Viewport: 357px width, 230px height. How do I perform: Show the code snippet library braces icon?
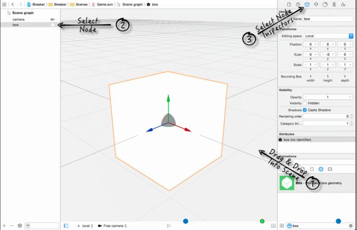(x=312, y=169)
